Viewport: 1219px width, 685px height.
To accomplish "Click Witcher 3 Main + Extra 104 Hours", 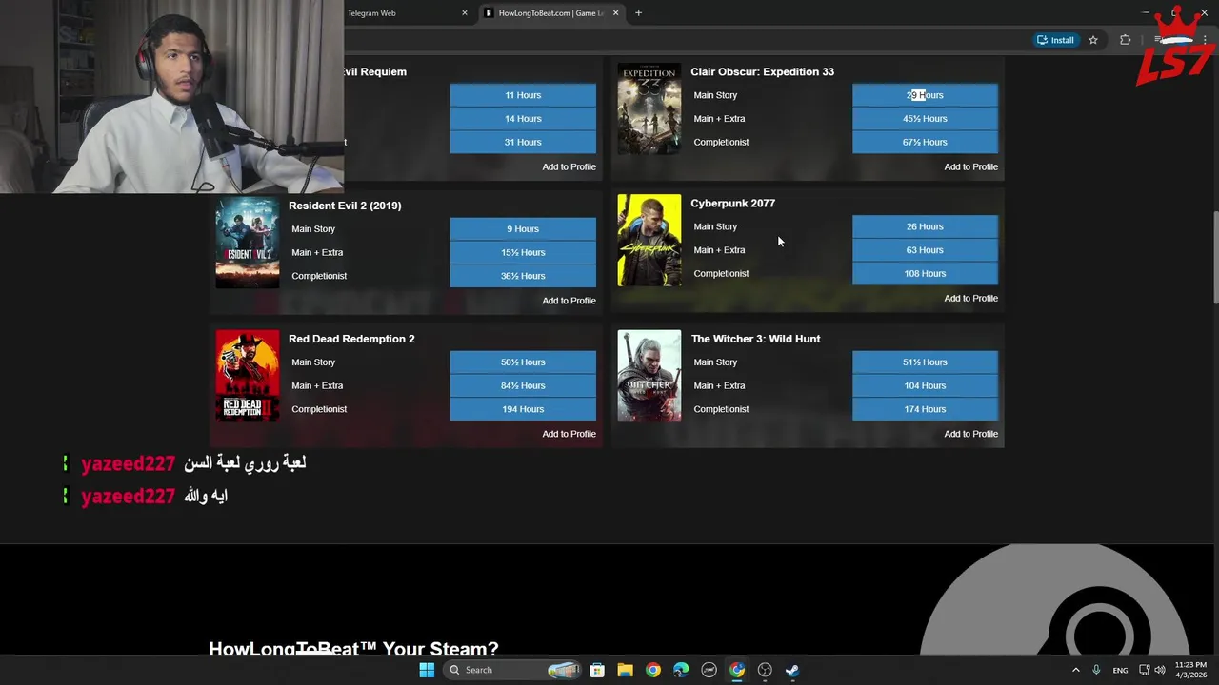I will coord(925,385).
